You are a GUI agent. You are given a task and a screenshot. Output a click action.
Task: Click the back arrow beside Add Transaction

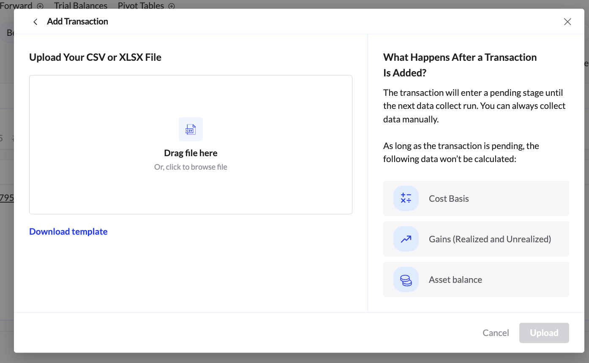35,22
